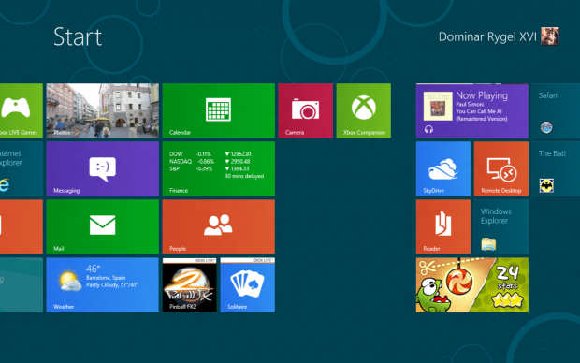Open the Xbox LIVE Games tile
This screenshot has height=363, width=580.
point(22,110)
